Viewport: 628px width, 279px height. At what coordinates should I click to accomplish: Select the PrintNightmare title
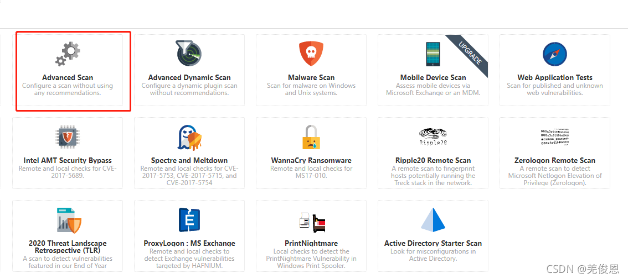(311, 244)
